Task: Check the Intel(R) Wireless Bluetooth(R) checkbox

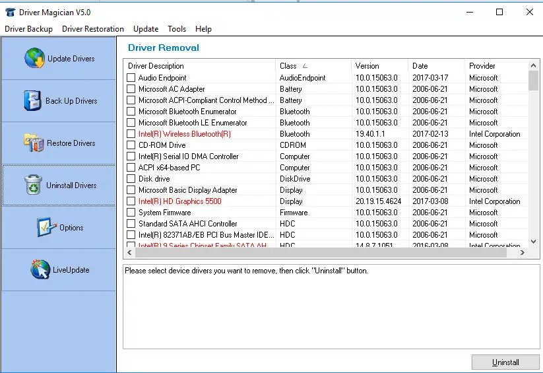Action: [131, 134]
